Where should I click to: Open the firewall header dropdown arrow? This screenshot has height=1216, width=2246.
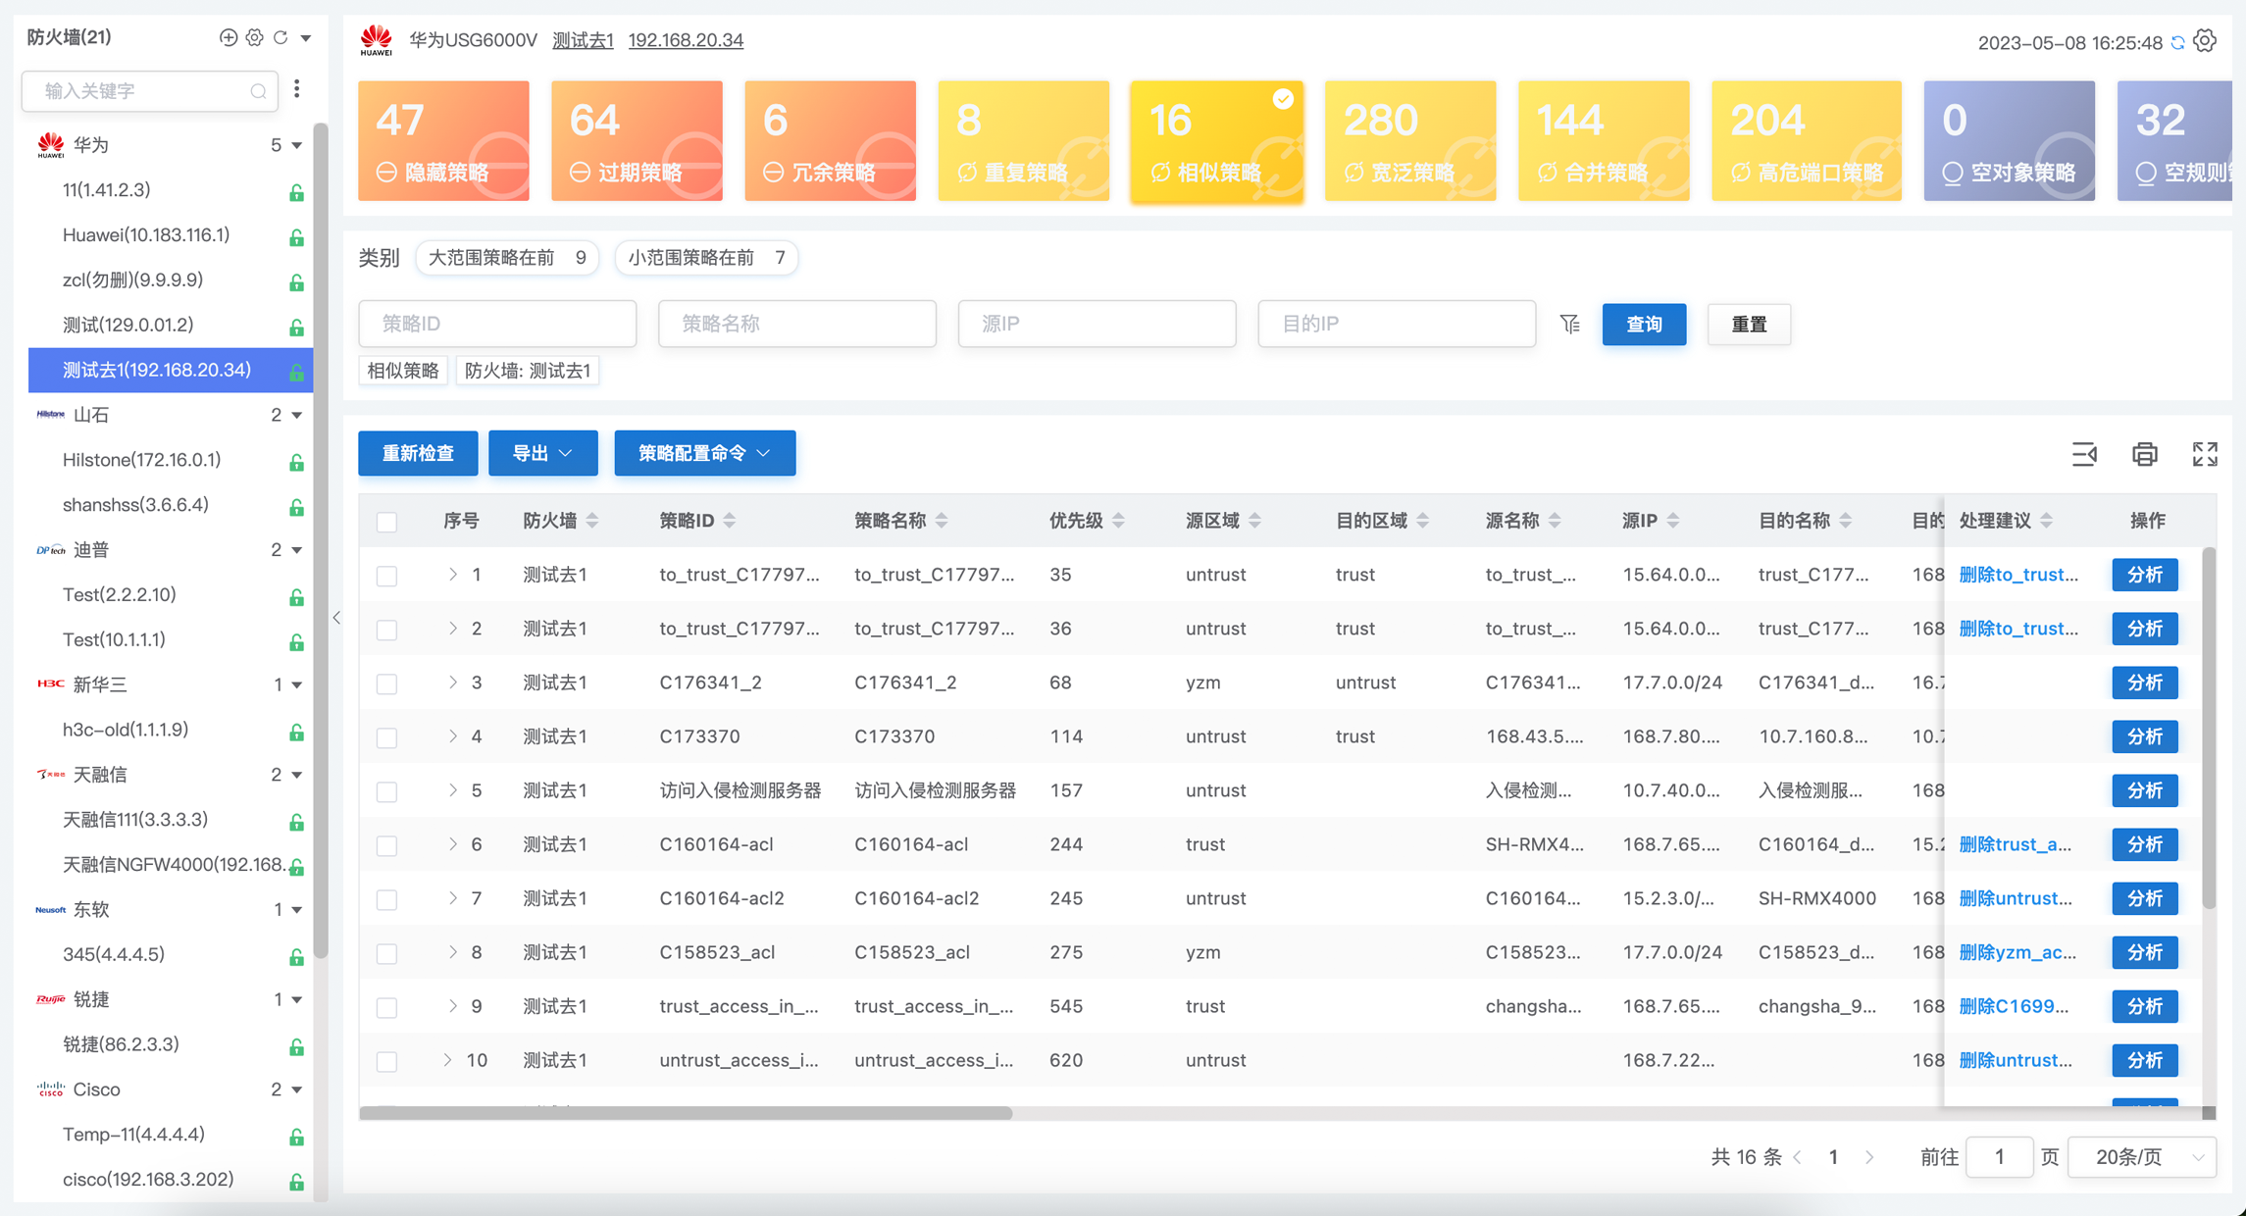click(306, 38)
